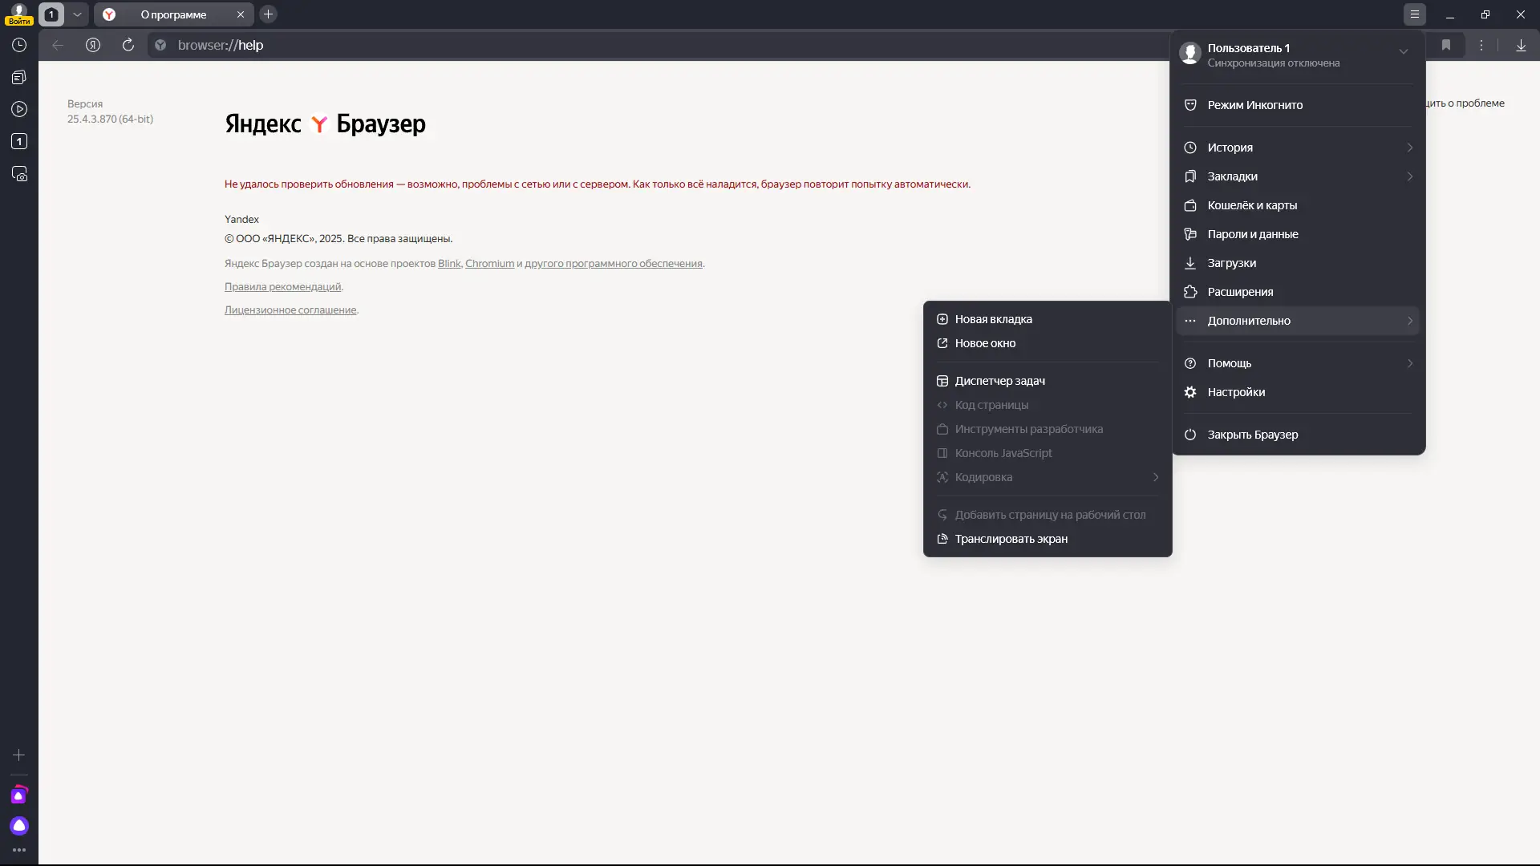Open Alice assistant icon at sidebar bottom

(x=19, y=826)
